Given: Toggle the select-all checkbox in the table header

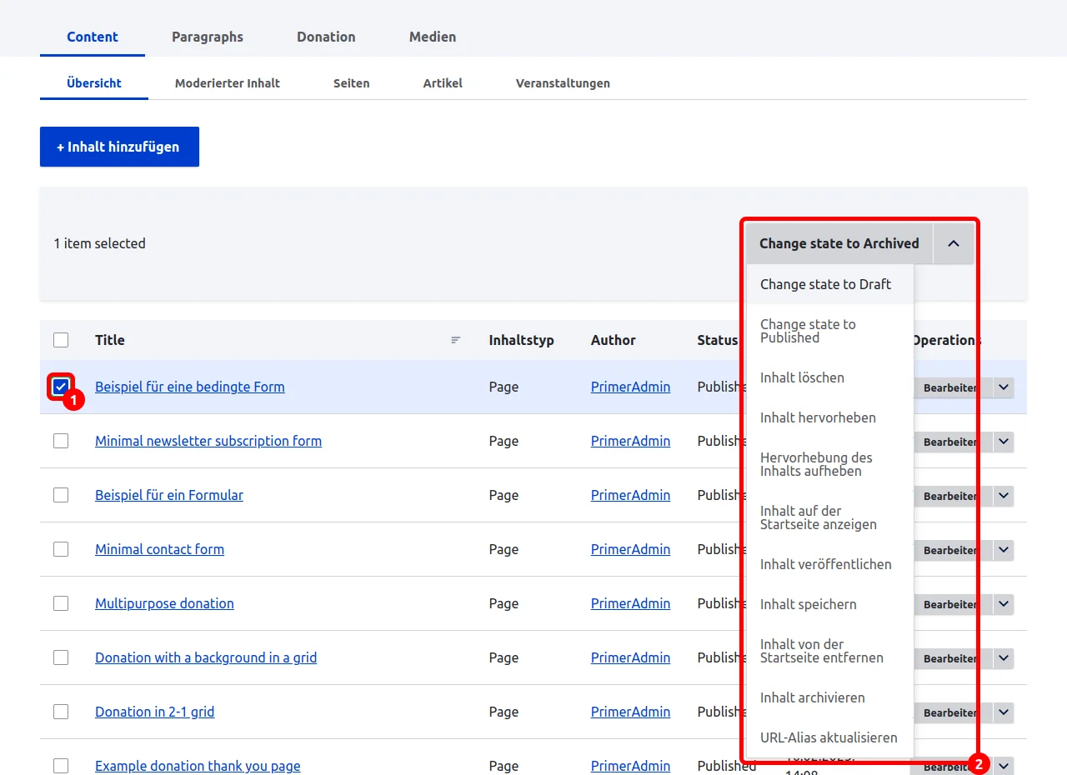Looking at the screenshot, I should pos(61,340).
